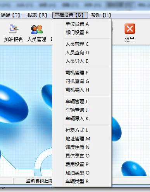Select 单位设置 A menu entry
This screenshot has height=192, width=150.
click(82, 24)
